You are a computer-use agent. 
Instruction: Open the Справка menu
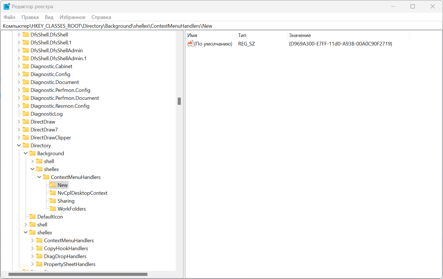[x=101, y=17]
